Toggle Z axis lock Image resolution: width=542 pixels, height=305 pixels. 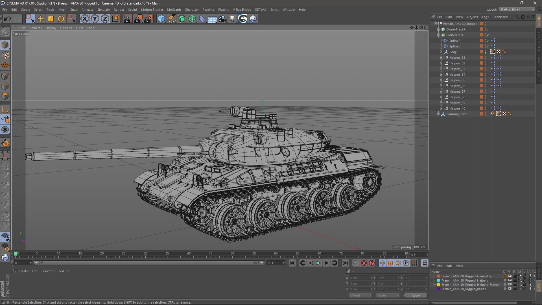105,19
